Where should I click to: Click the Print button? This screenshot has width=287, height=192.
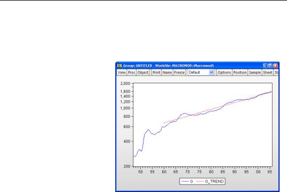(x=156, y=73)
